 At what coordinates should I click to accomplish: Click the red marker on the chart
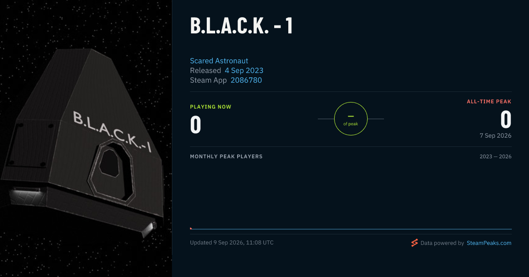point(191,228)
